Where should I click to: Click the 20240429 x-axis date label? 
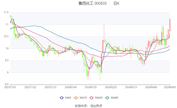click(x=170, y=87)
